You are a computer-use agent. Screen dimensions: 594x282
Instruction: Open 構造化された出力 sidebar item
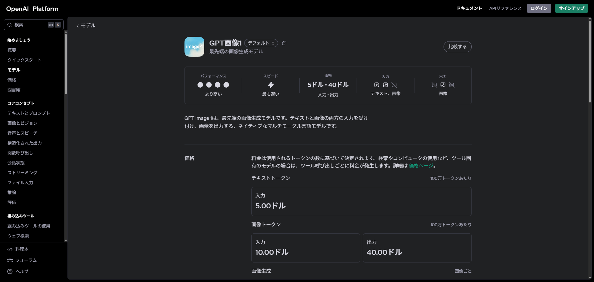point(24,143)
